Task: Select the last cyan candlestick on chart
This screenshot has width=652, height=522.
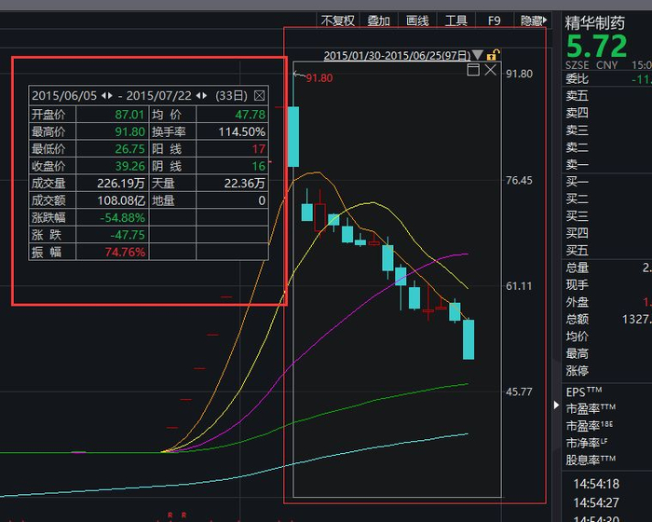Action: tap(469, 339)
